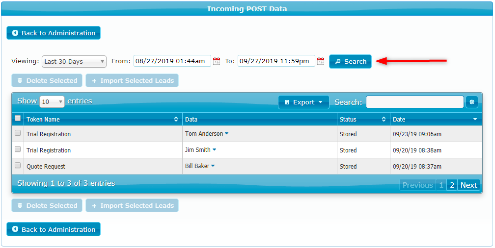Expand Tom Anderson data arrow
This screenshot has height=248, width=495.
click(227, 134)
